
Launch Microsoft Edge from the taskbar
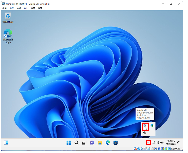(x=108, y=143)
